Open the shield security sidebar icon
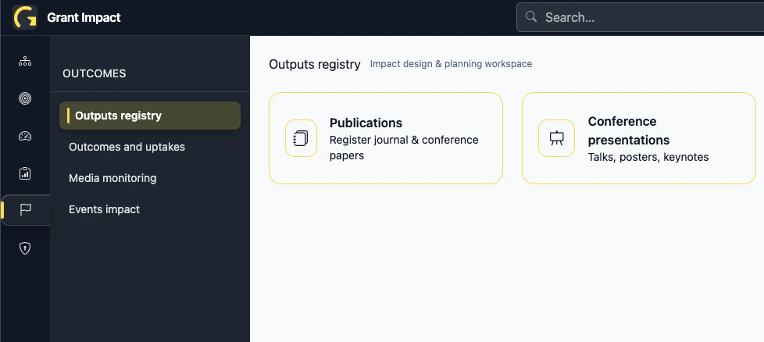This screenshot has height=342, width=764. pos(25,248)
